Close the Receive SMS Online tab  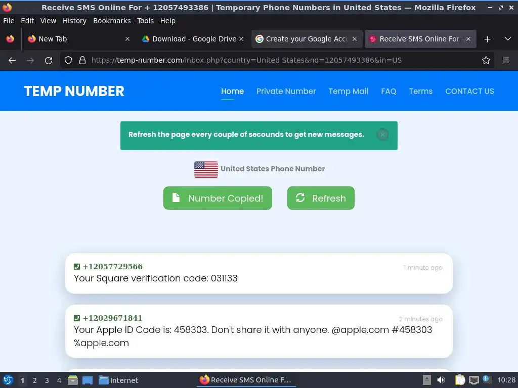tap(468, 39)
